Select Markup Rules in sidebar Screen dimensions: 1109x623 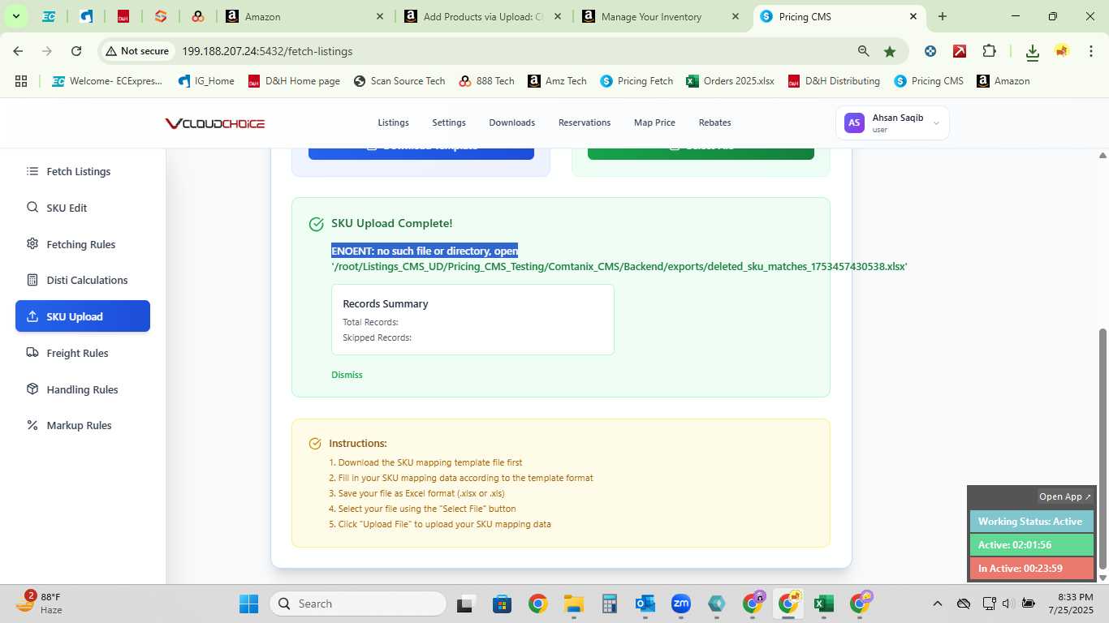click(x=83, y=425)
